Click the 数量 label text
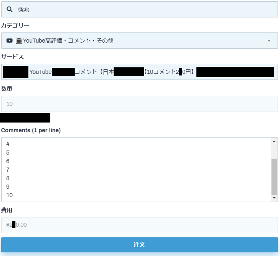Image resolution: width=280 pixels, height=256 pixels. 6,89
